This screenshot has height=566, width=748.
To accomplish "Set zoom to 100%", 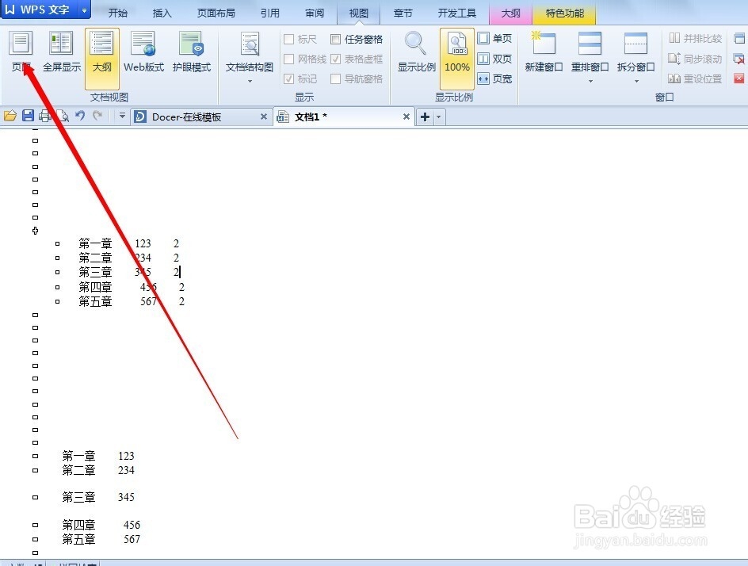I will [456, 58].
